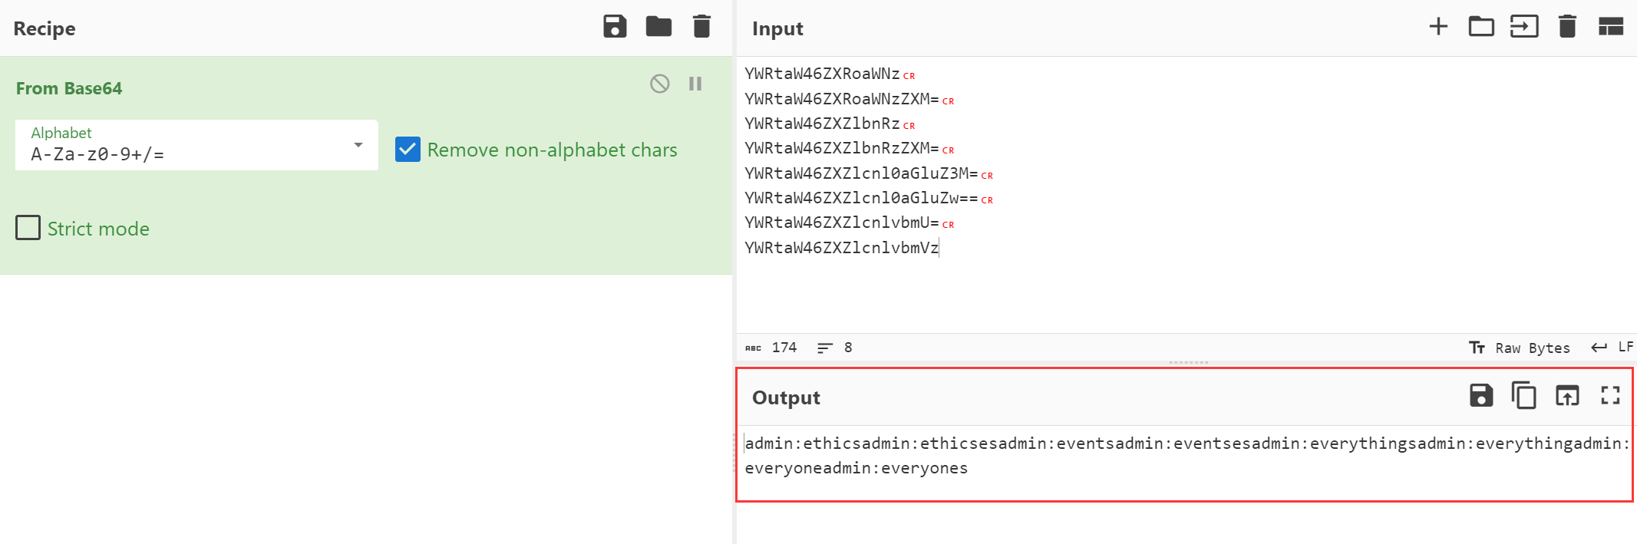Pause at From Base64 breakpoint icon
1637x544 pixels.
click(695, 84)
